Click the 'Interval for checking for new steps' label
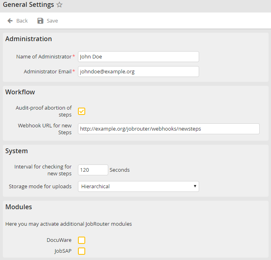 [x=43, y=170]
